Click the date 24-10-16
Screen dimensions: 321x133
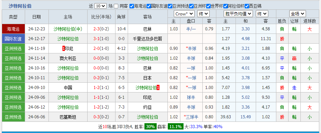tap(36, 68)
